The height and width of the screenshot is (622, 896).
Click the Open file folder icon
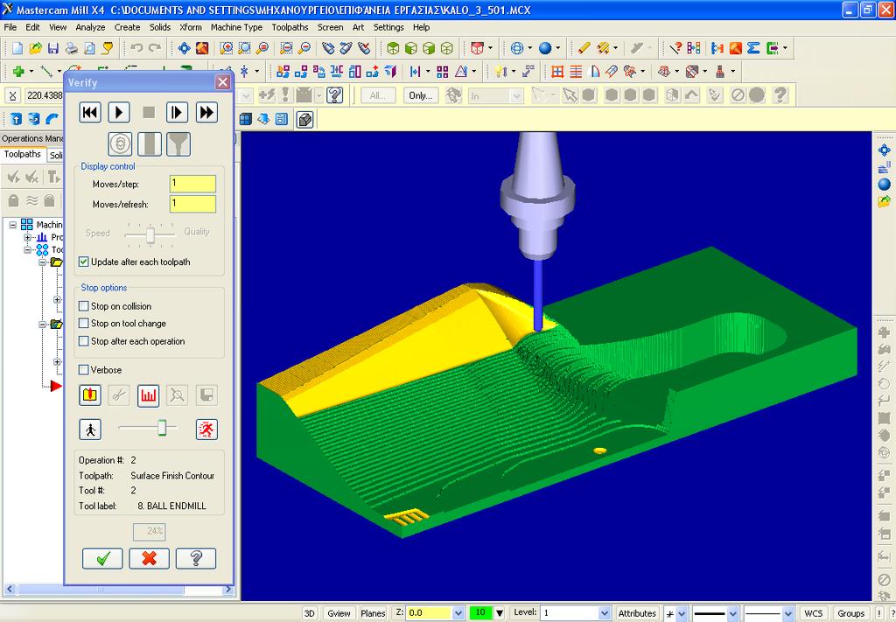(x=35, y=48)
